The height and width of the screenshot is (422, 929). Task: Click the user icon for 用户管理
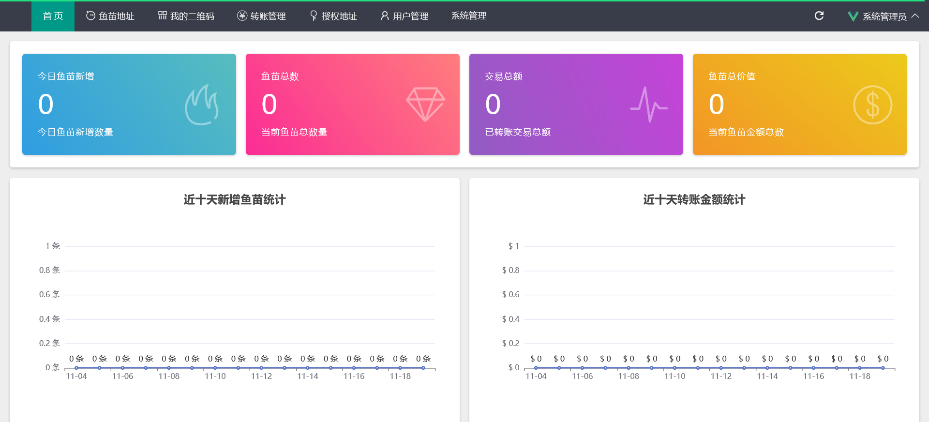click(385, 15)
